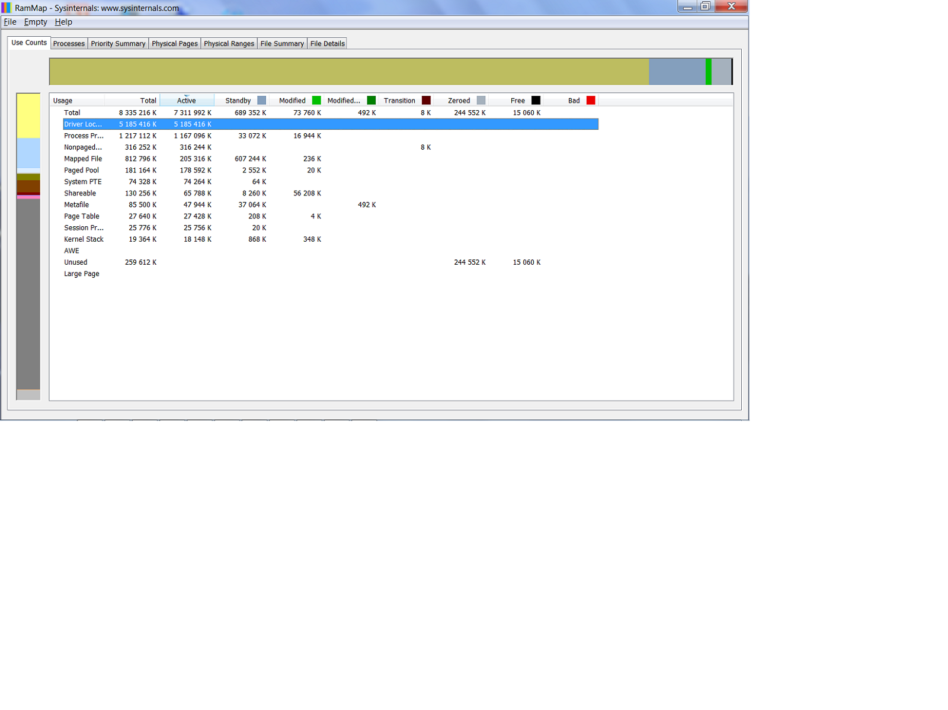The height and width of the screenshot is (710, 948).
Task: Switch to the Processes tab
Action: tap(69, 44)
